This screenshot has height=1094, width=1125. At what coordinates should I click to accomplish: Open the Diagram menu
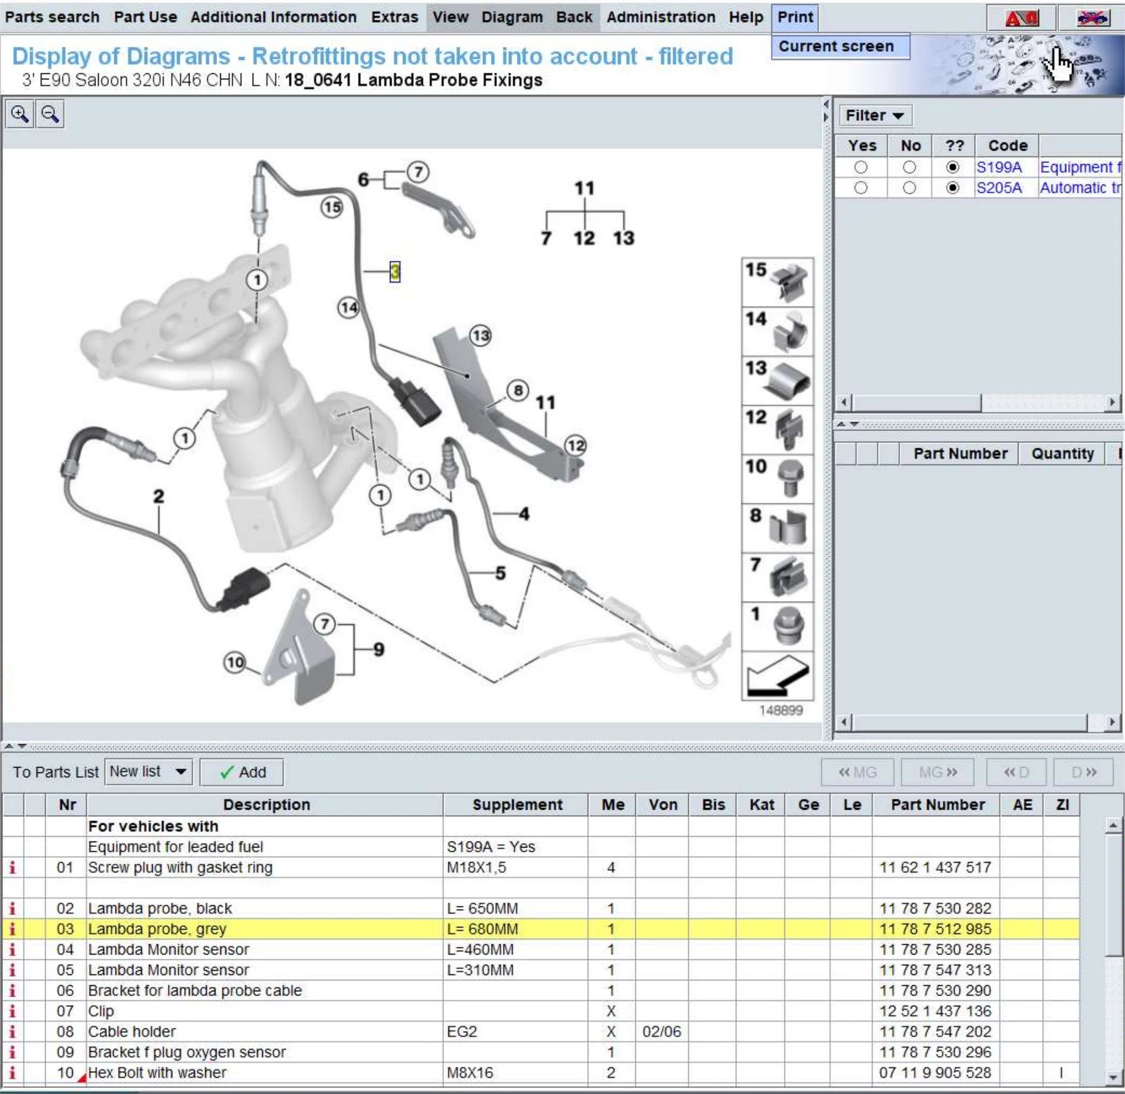512,17
